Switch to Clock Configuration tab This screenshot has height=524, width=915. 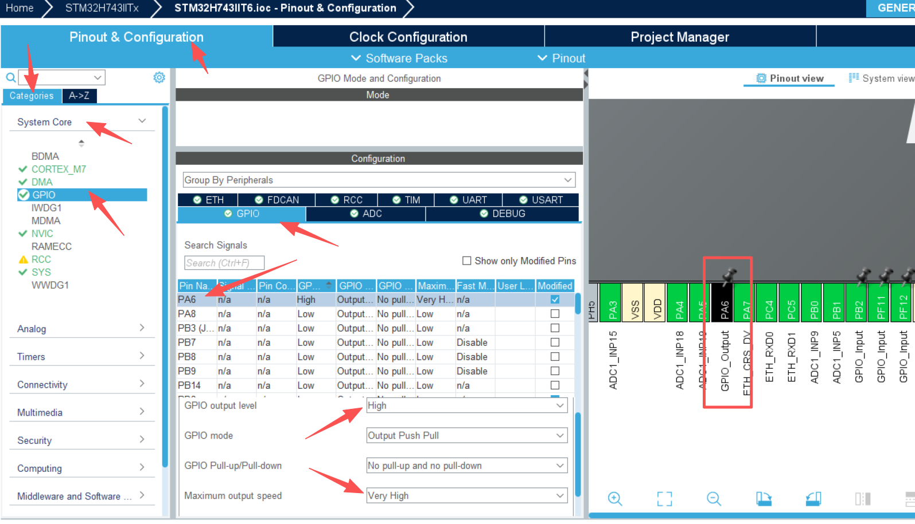408,37
